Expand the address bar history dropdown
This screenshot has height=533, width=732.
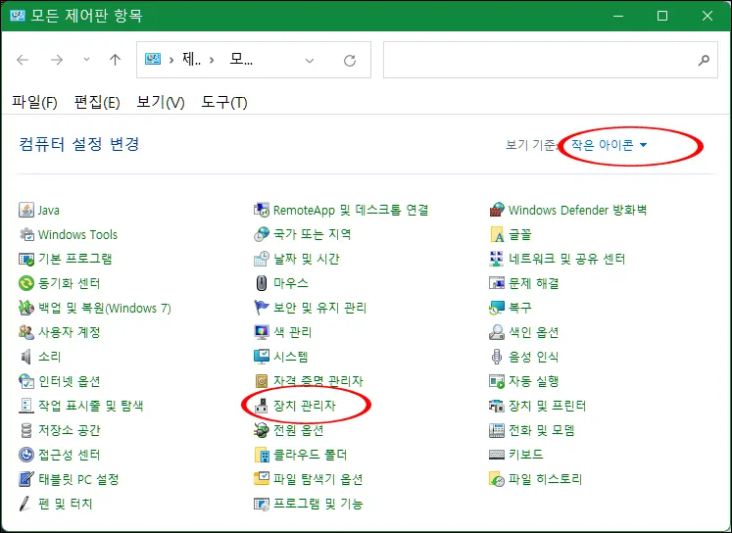[x=309, y=60]
